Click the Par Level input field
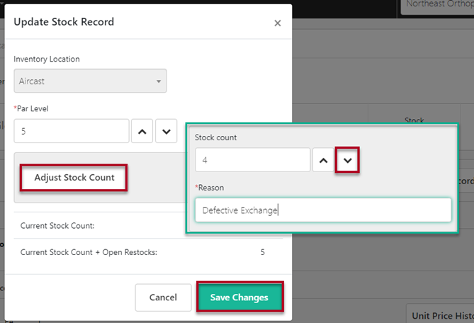This screenshot has width=474, height=323. pos(71,131)
